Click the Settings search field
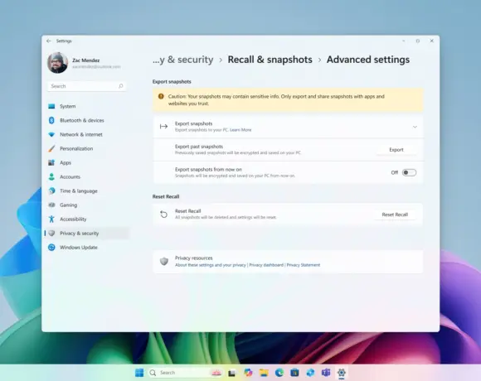 pos(87,86)
